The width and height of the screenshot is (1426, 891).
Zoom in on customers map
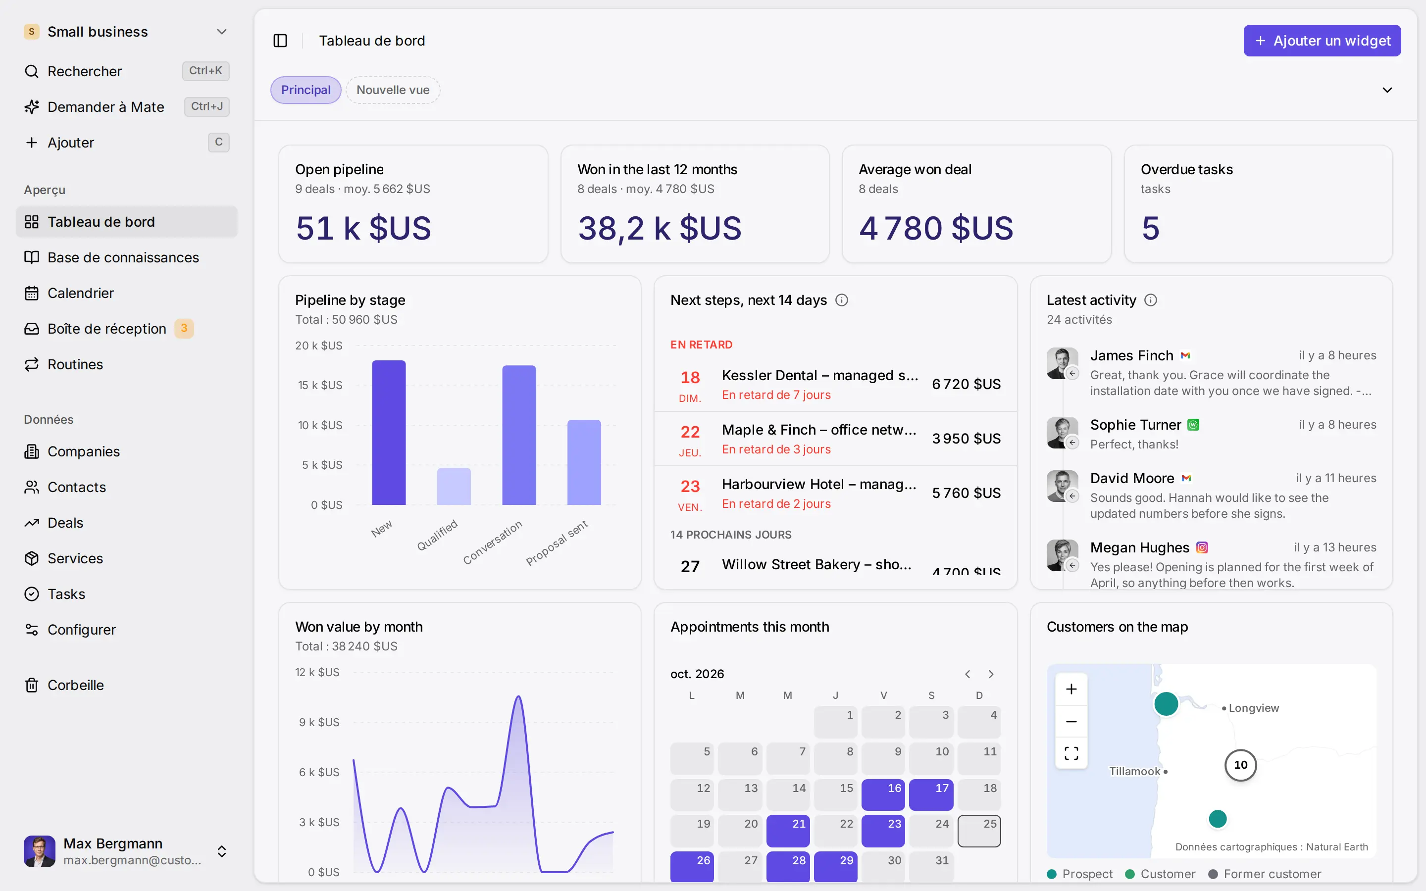(1071, 689)
